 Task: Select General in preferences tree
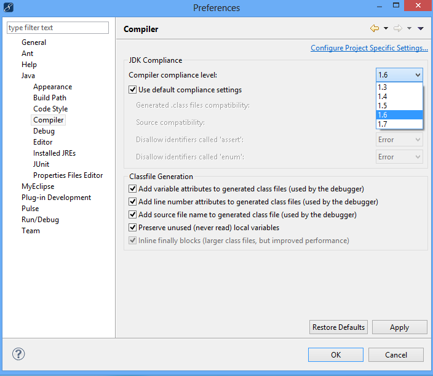(34, 42)
